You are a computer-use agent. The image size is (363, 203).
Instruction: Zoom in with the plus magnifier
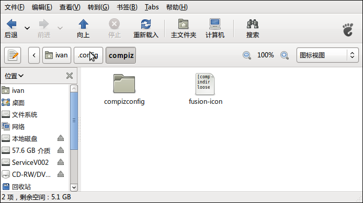coord(285,55)
